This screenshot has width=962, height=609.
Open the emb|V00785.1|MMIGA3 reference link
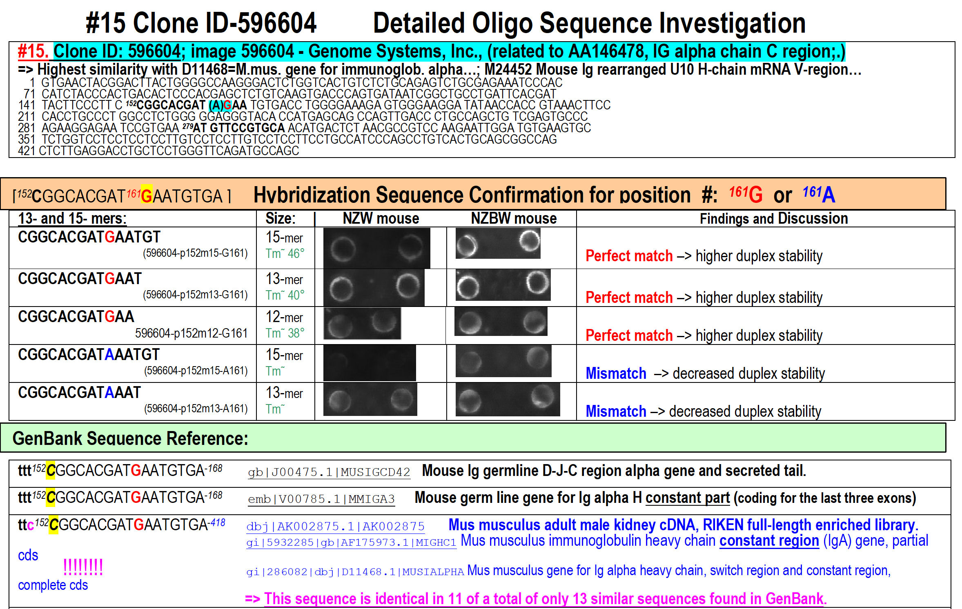coord(321,499)
